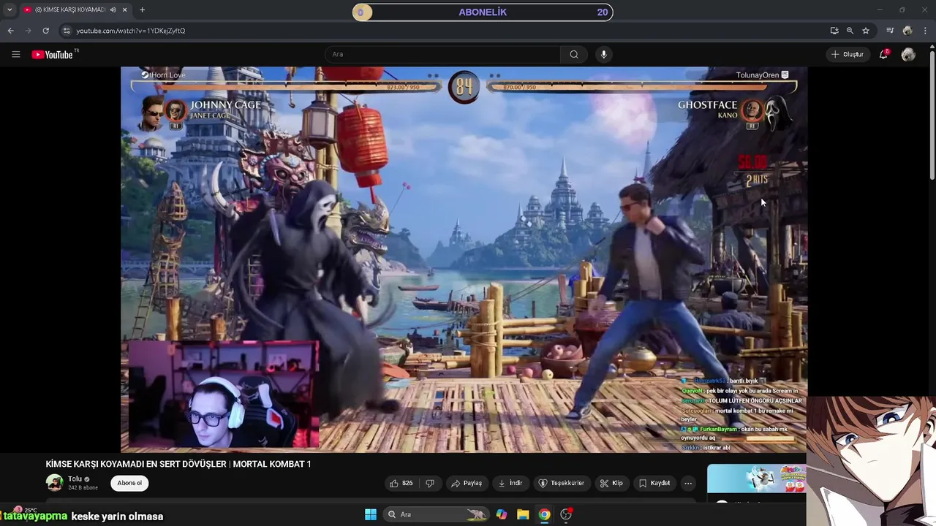Screen dimensions: 936x526
Task: Expand the tab search dropdown arrow
Action: coord(10,9)
